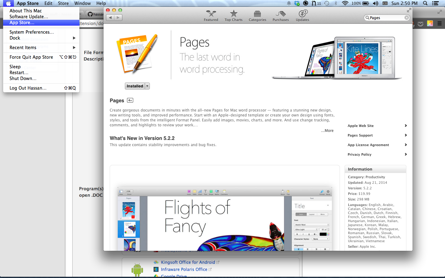Choose Force Quit App Store
This screenshot has width=445, height=278.
coord(31,57)
